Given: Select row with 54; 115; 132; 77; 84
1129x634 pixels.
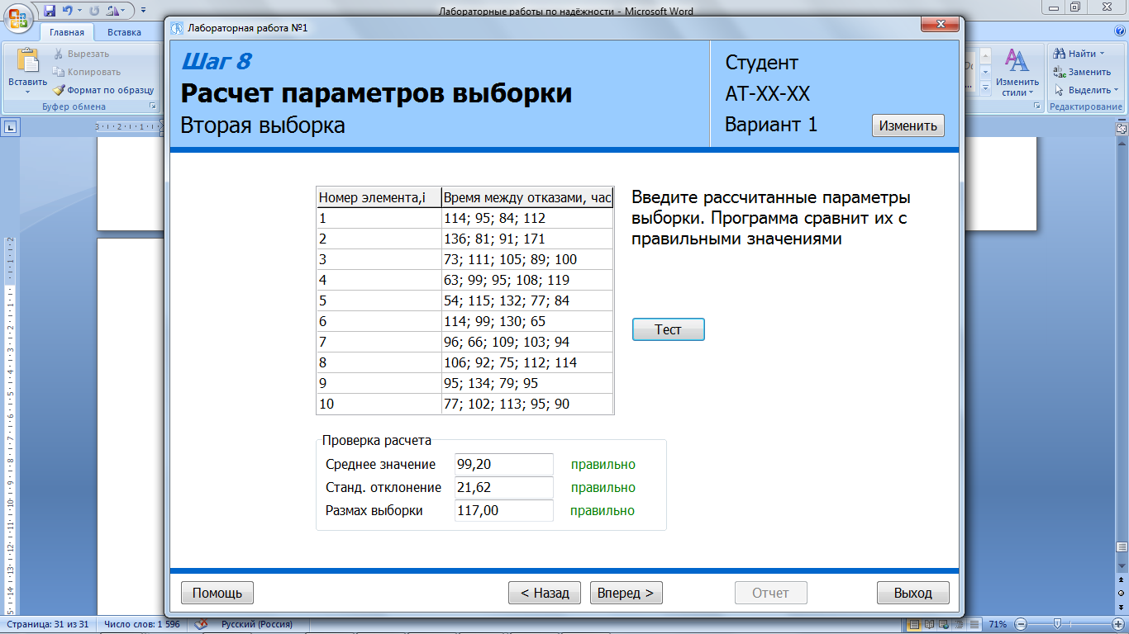Looking at the screenshot, I should (464, 300).
